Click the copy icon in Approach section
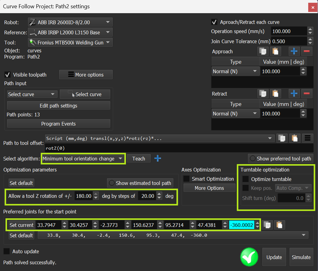 click(263, 51)
